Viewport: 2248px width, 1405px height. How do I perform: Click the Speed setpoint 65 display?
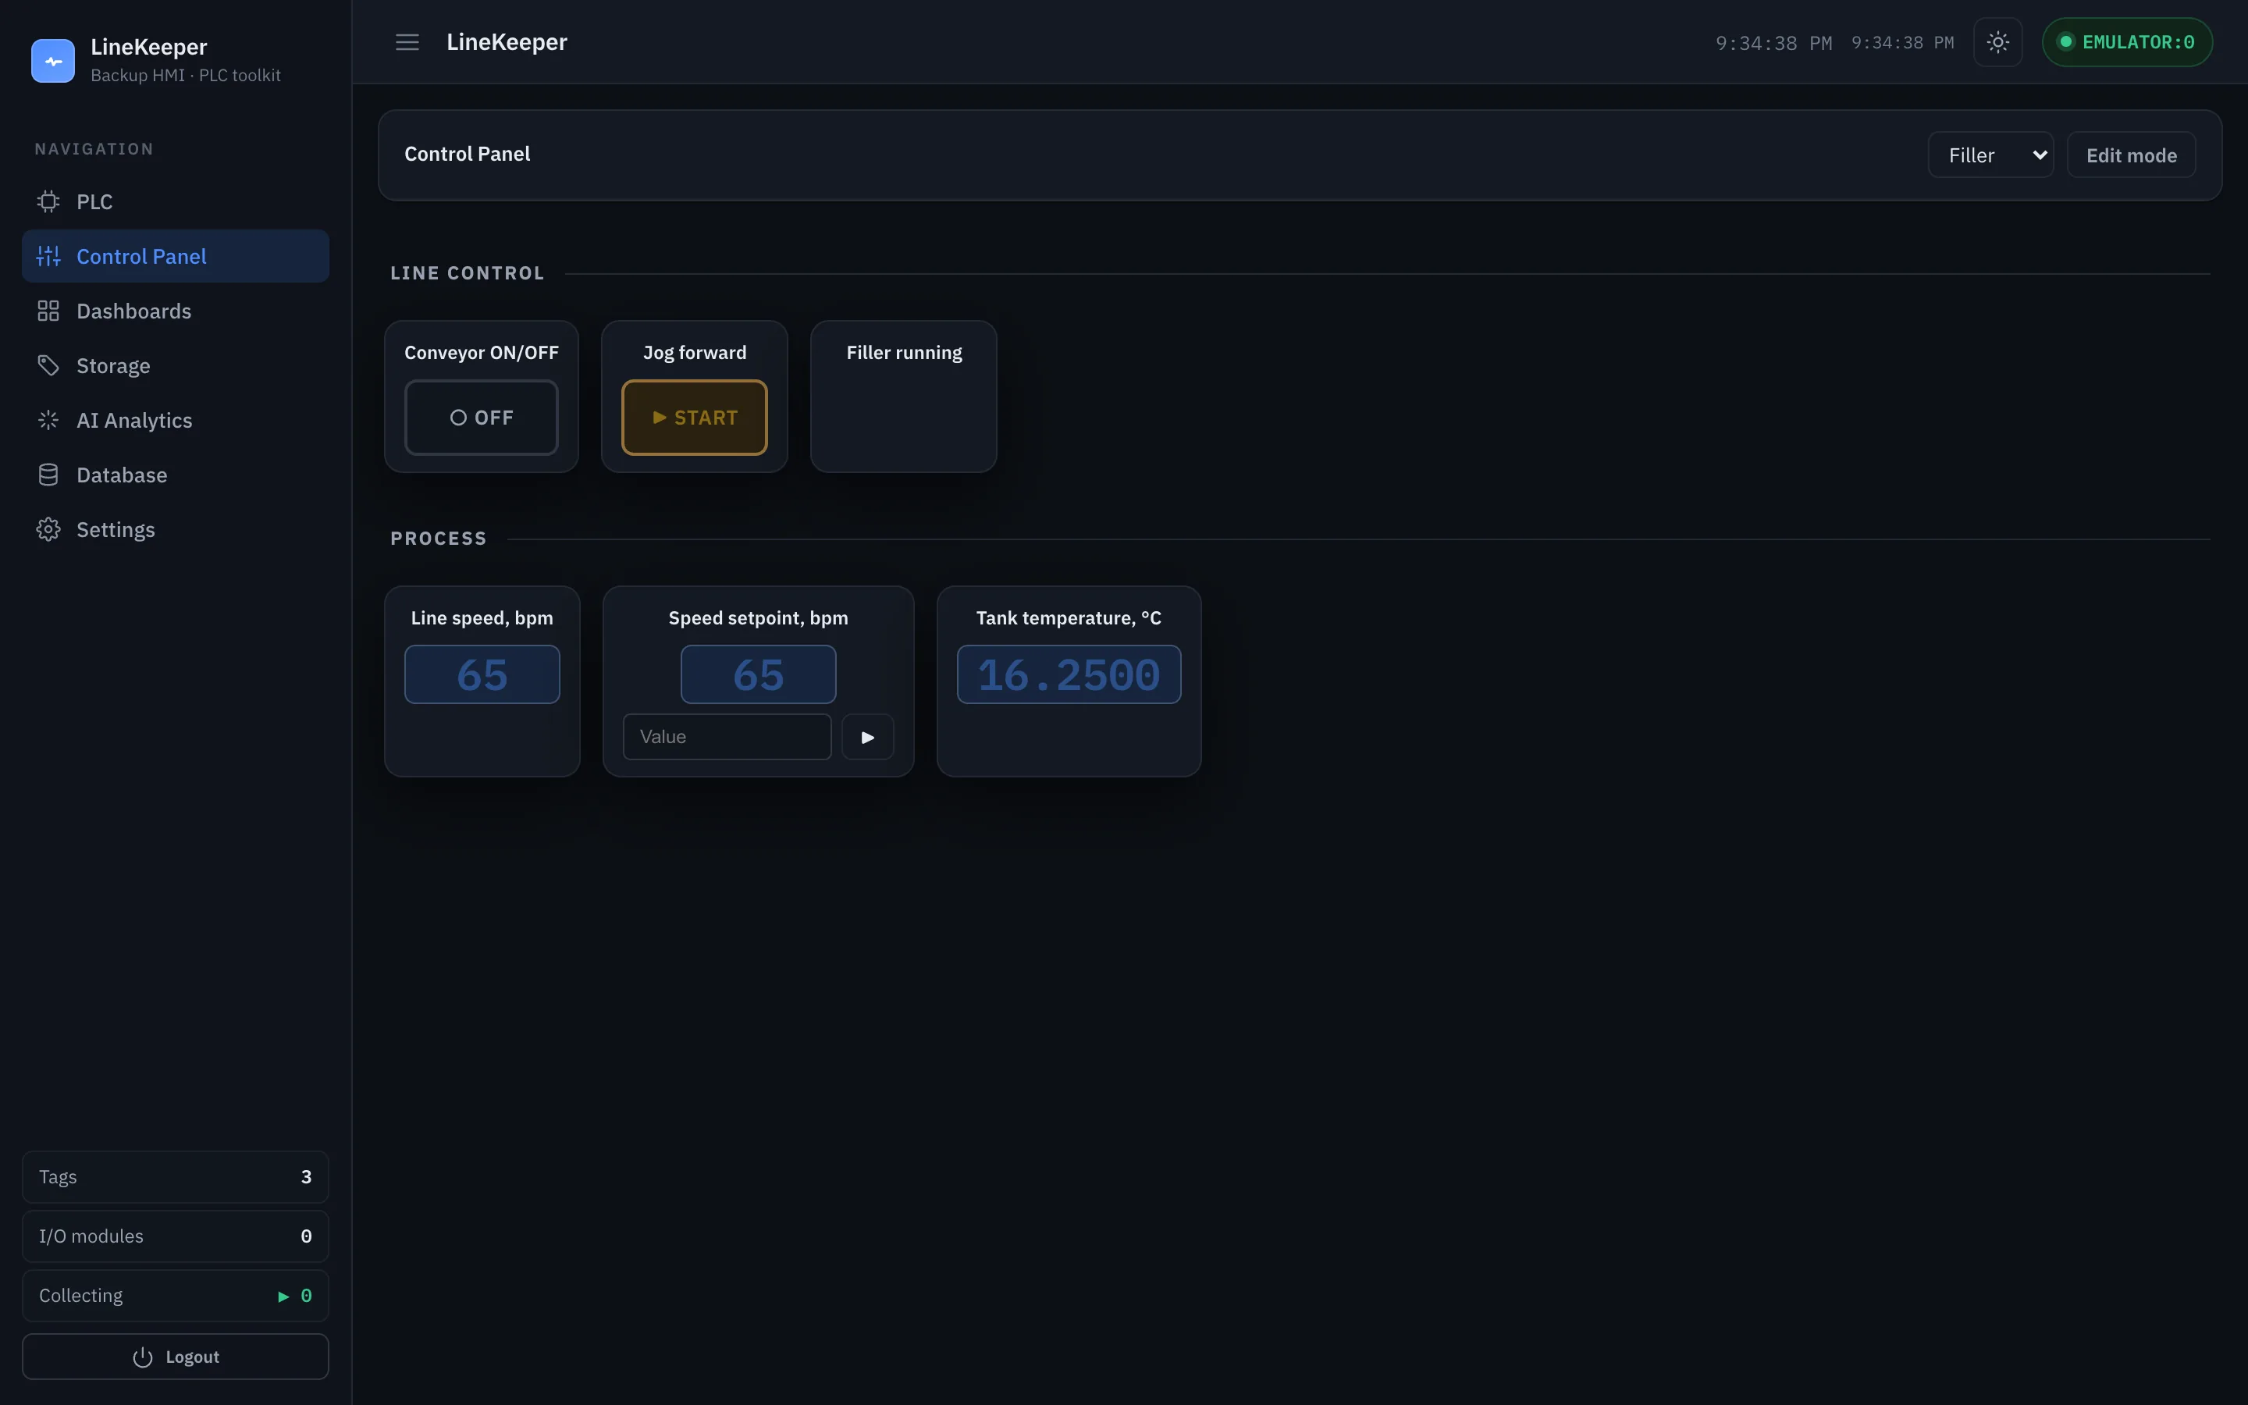pyautogui.click(x=758, y=674)
